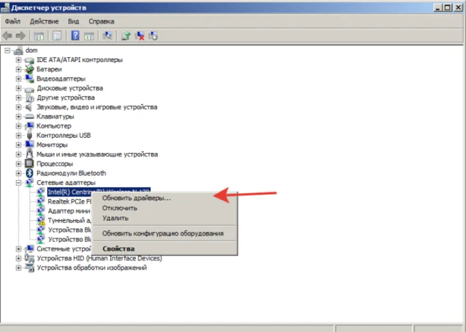Toggle the show/hide action pane icon

tap(89, 36)
